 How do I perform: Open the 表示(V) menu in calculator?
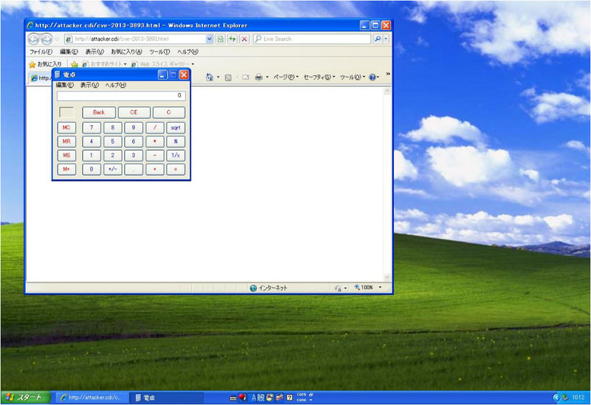[x=89, y=86]
